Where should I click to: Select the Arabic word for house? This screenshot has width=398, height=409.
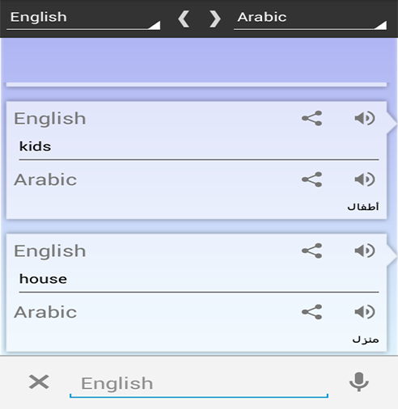click(366, 339)
